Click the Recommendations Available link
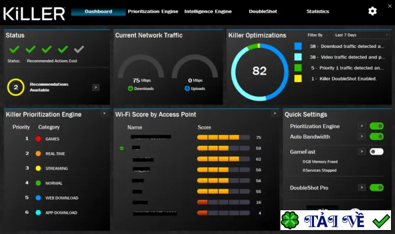Screen dimensions: 395x234 (49, 87)
